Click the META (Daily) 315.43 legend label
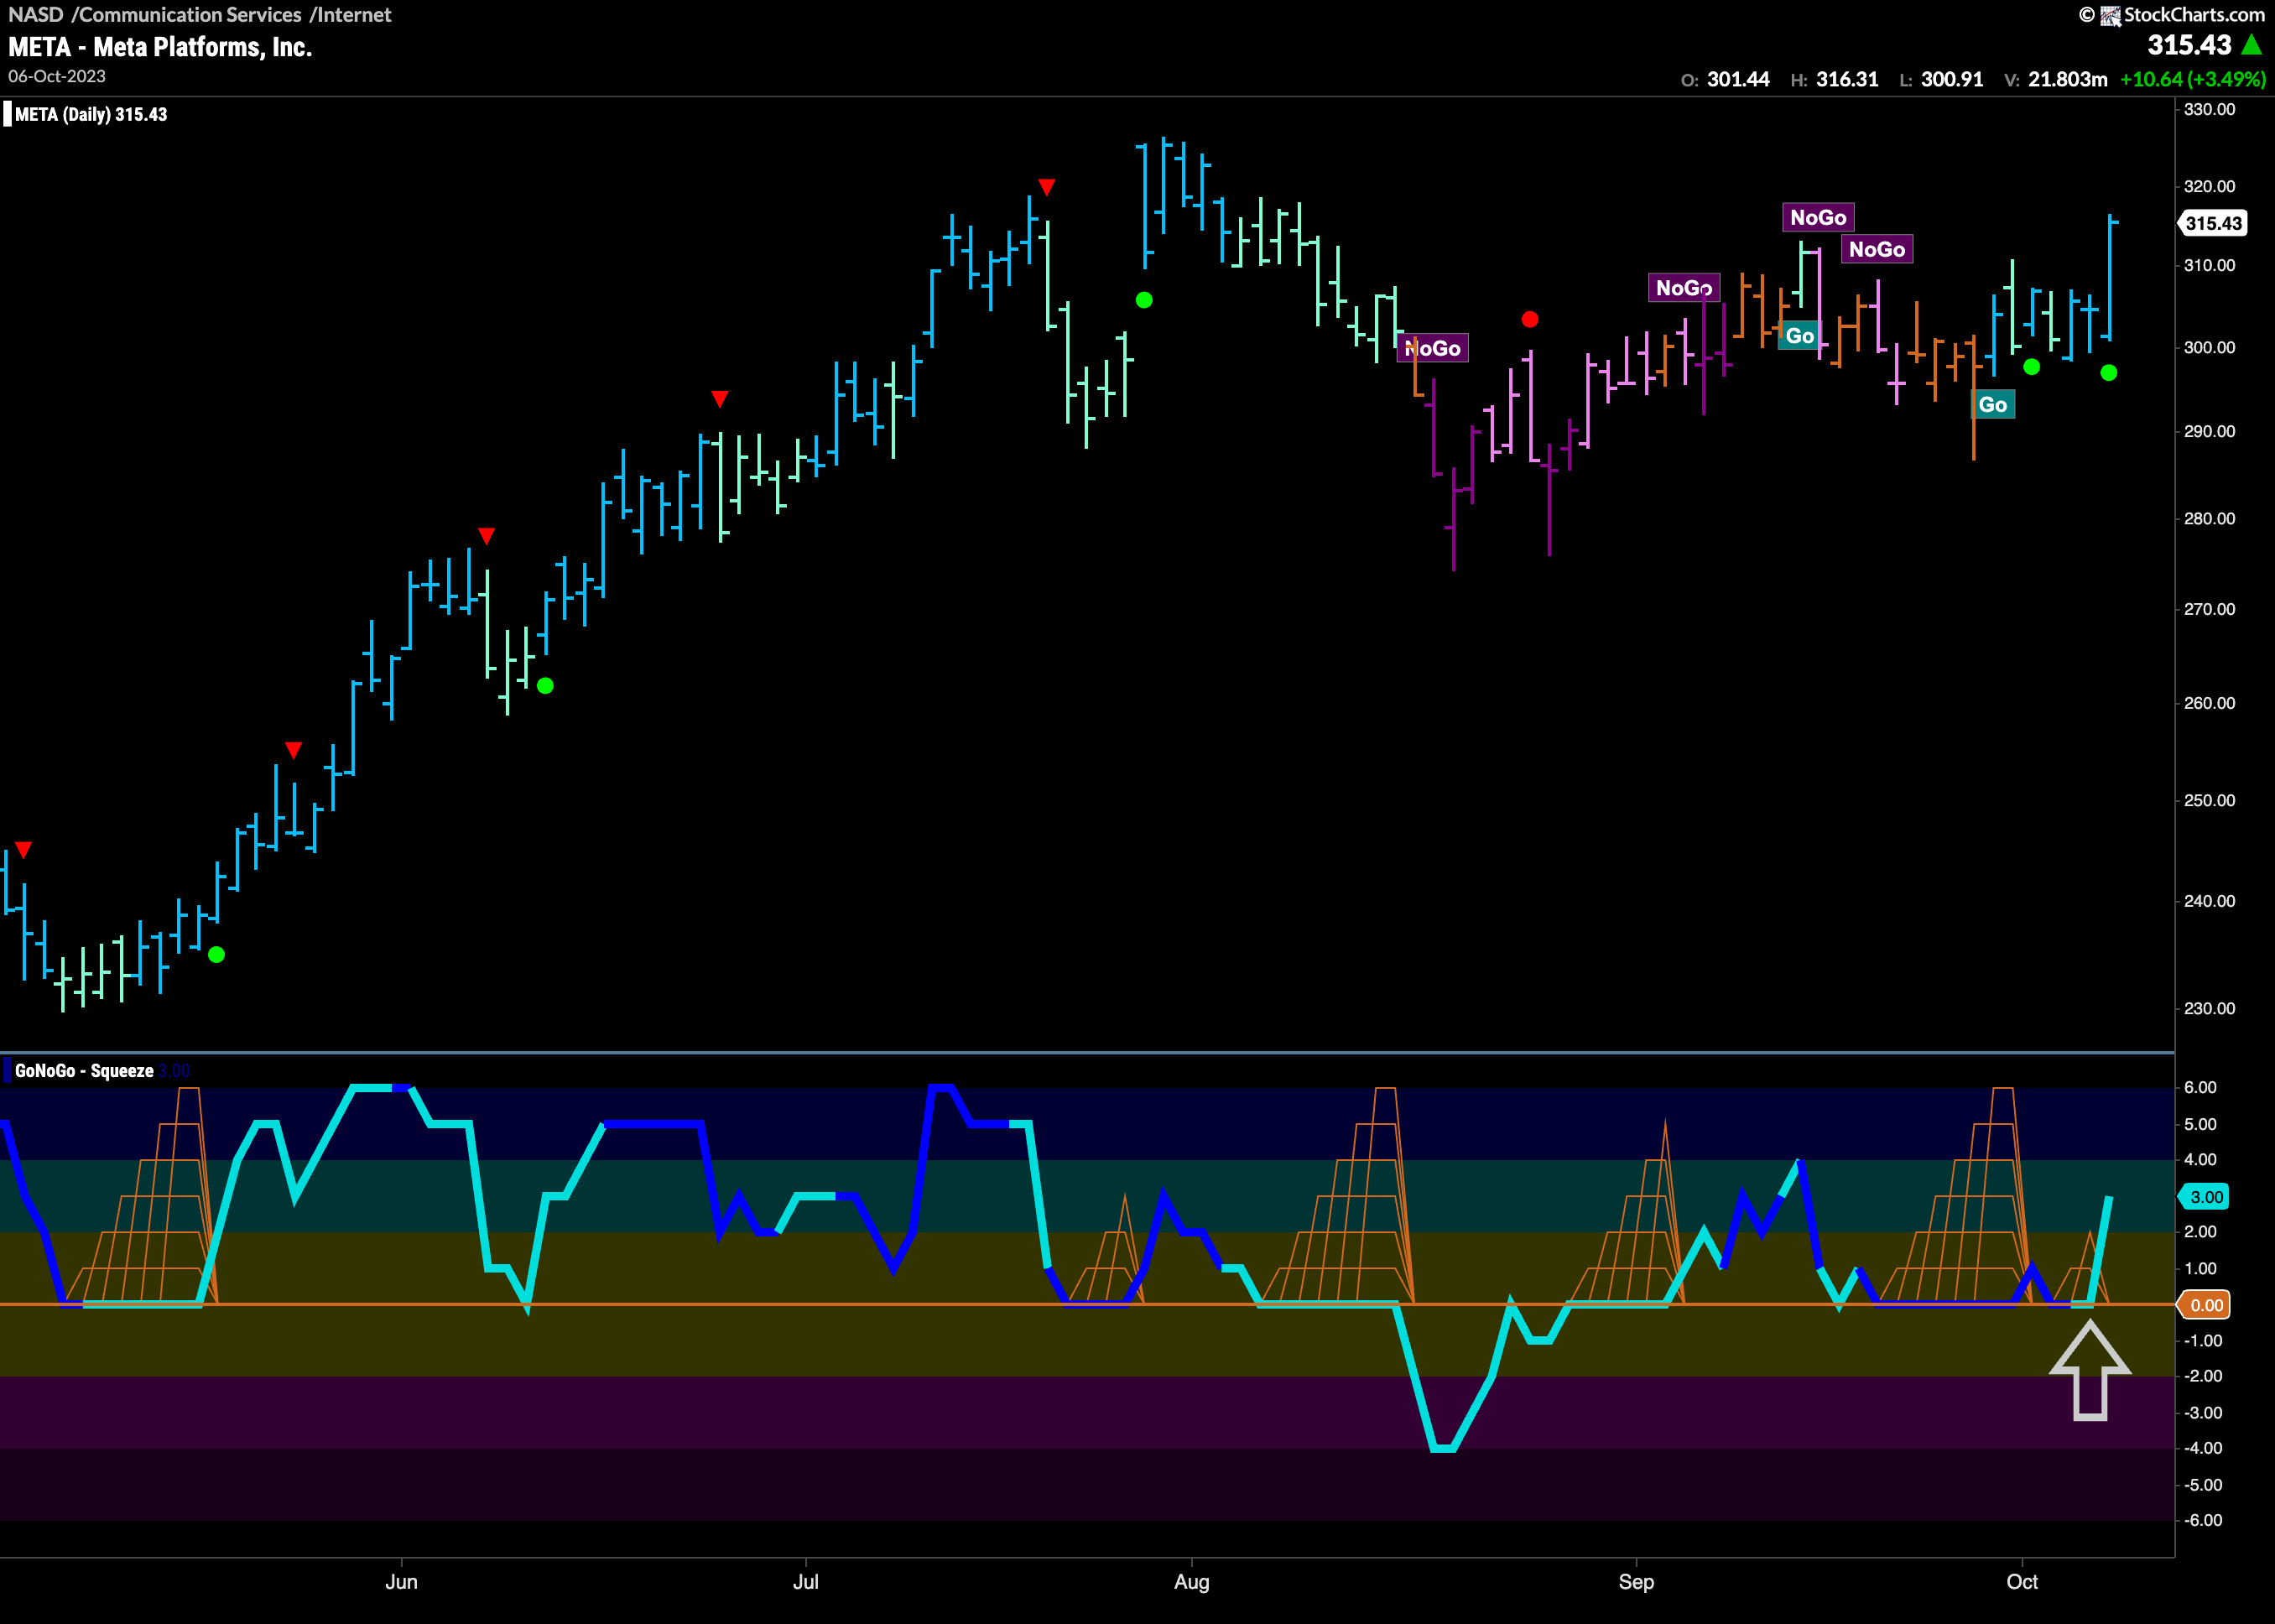 (x=91, y=114)
